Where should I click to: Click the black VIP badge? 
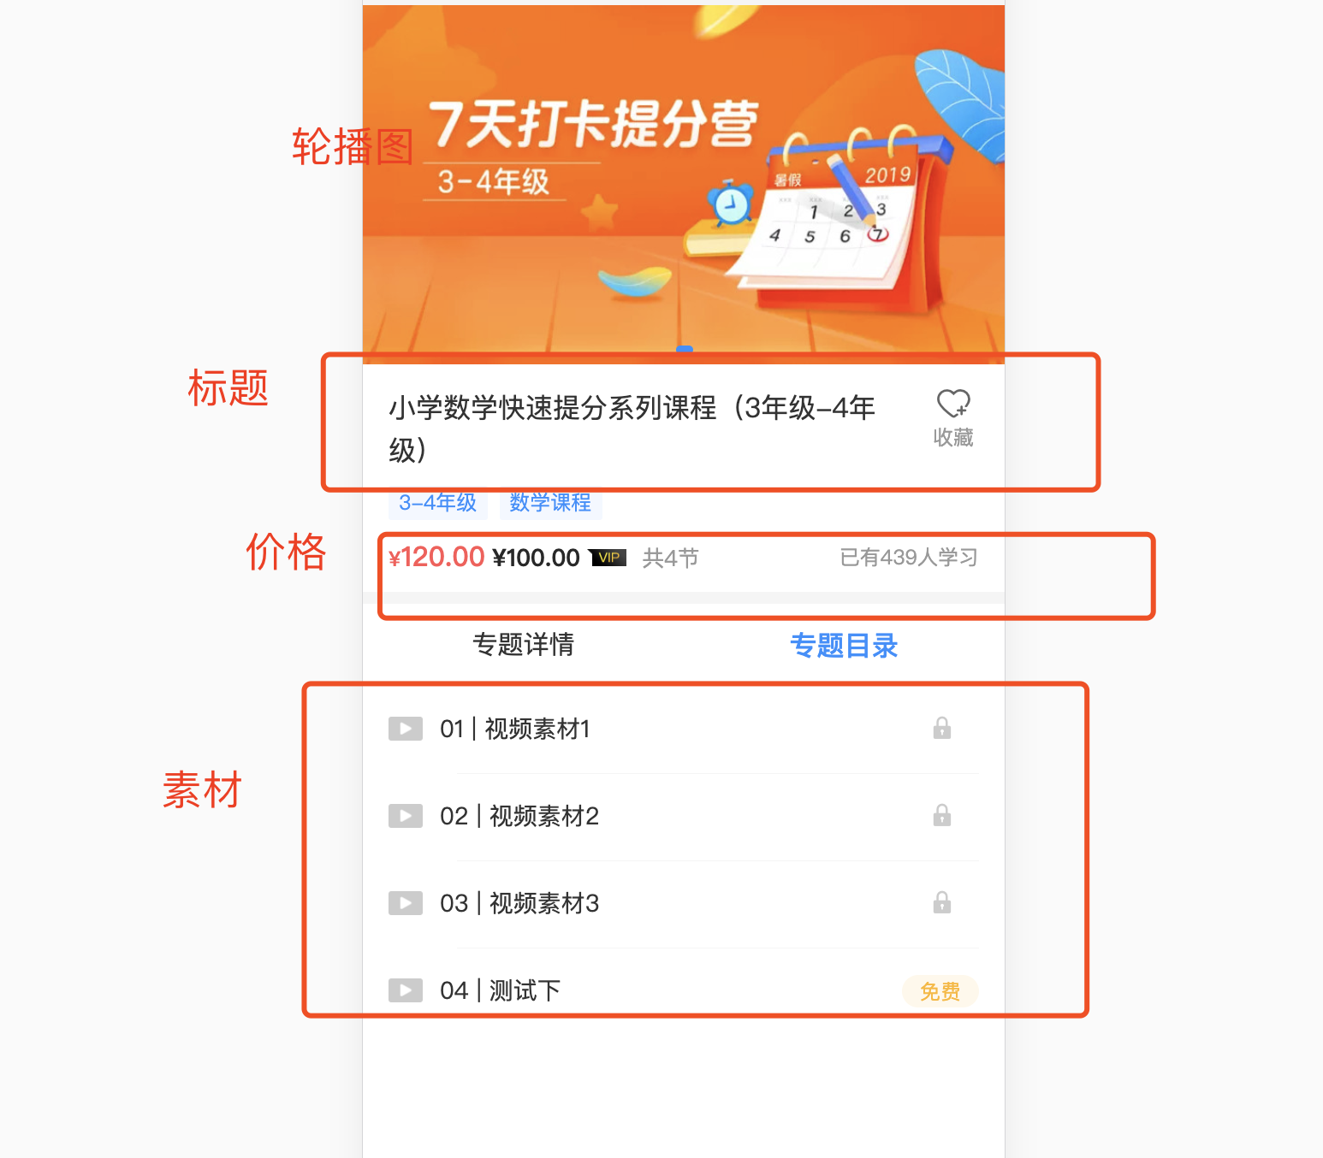point(608,558)
